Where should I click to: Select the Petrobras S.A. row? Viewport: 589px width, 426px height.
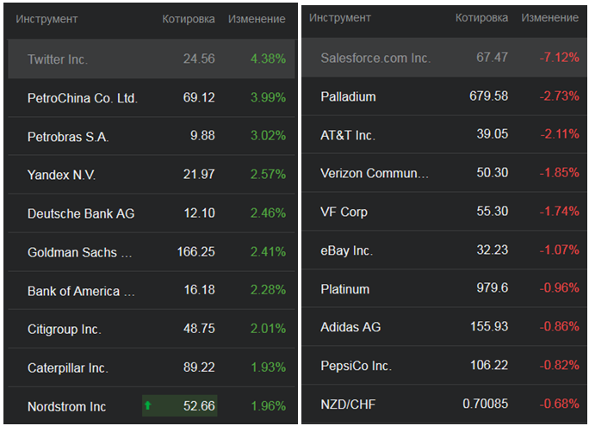point(68,137)
